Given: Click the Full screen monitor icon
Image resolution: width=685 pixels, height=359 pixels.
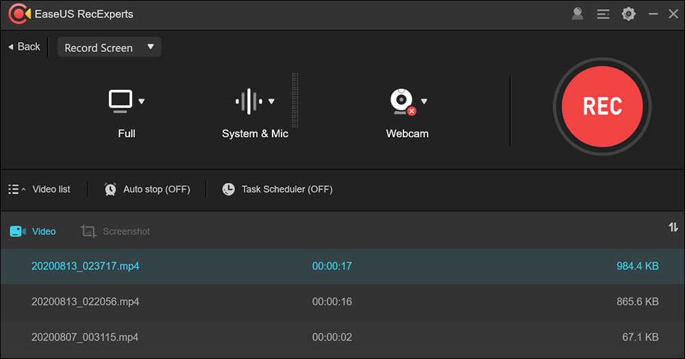Looking at the screenshot, I should pyautogui.click(x=120, y=101).
